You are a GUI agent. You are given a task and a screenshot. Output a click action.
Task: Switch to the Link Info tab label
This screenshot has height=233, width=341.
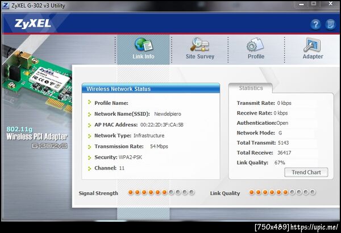point(143,56)
